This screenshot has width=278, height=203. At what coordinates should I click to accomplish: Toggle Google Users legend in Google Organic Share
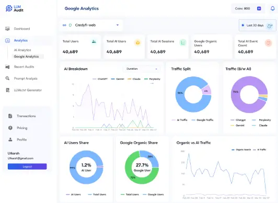153,195
